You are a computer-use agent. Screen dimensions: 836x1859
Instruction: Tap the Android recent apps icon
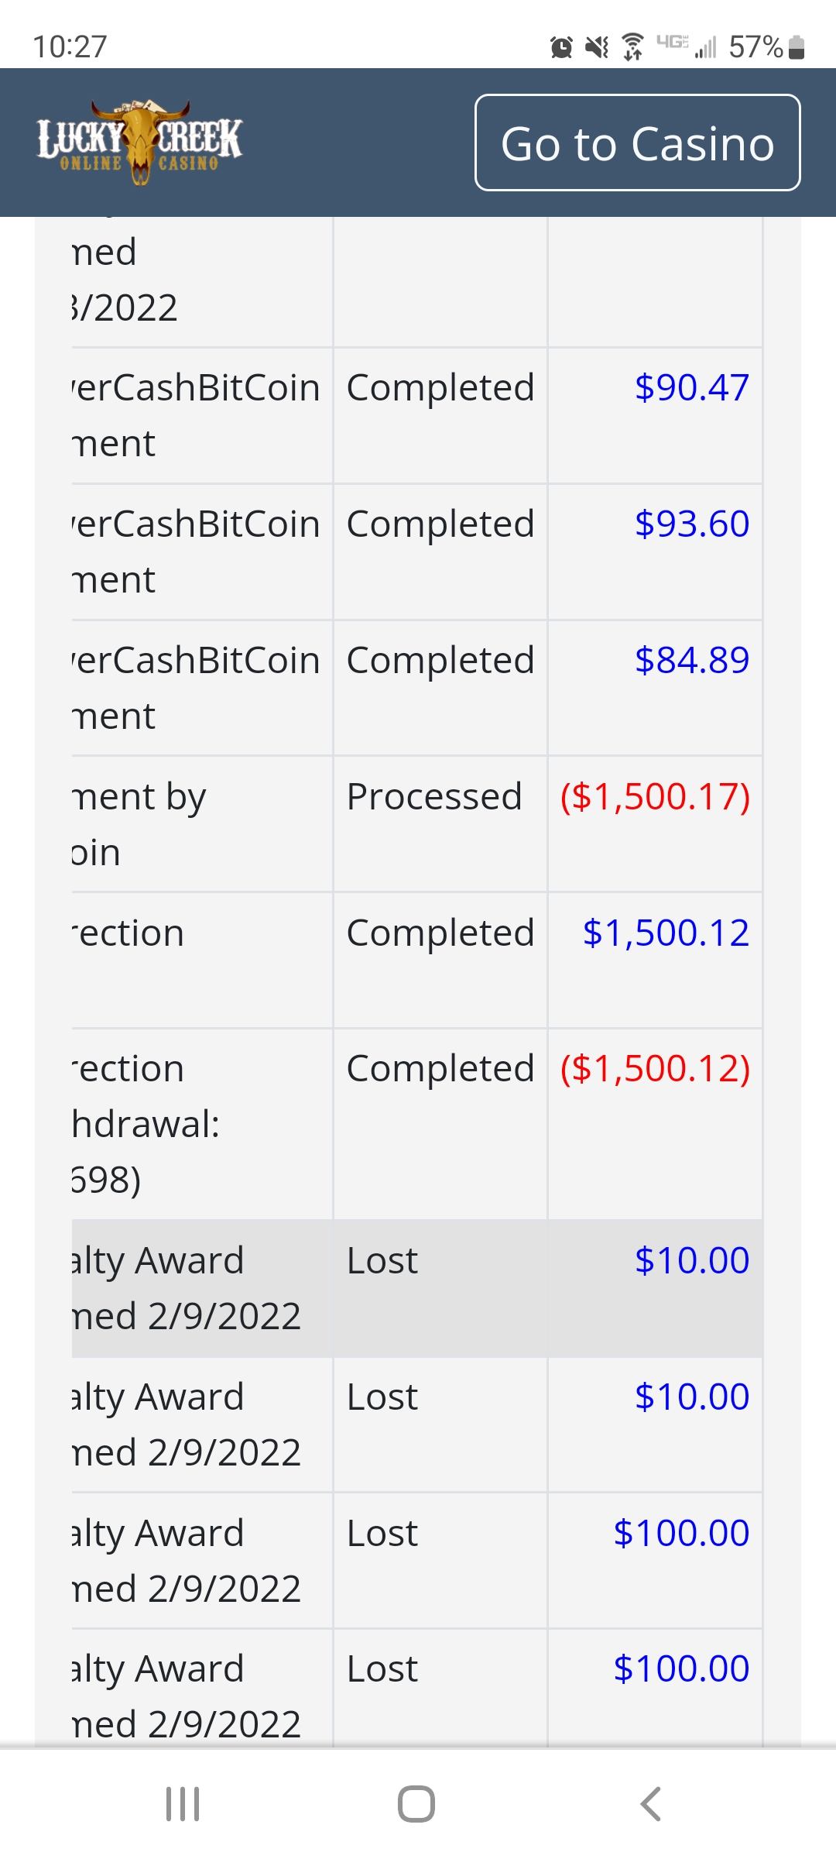tap(183, 1804)
